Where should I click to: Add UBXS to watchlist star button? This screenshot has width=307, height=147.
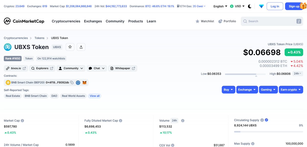tap(70, 47)
